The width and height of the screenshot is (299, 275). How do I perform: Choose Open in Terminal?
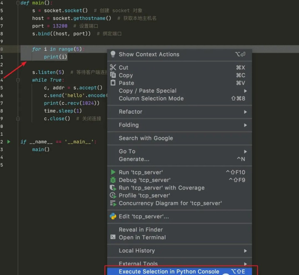(142, 237)
